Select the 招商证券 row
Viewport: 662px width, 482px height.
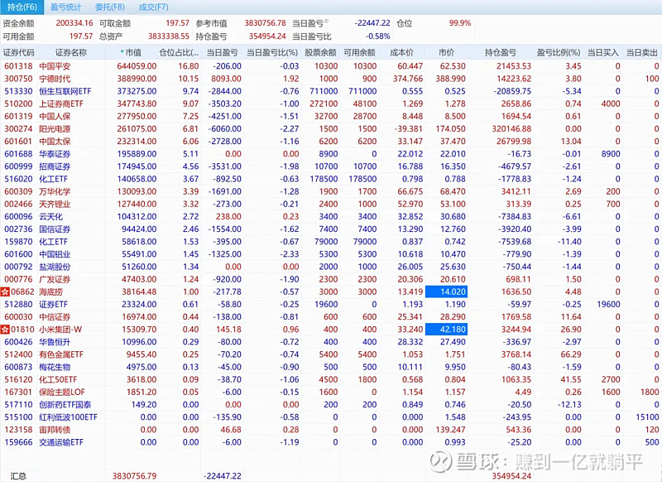(x=331, y=166)
